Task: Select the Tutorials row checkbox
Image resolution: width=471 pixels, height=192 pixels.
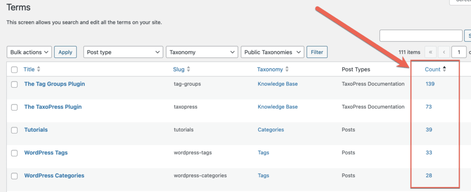Action: pos(14,130)
